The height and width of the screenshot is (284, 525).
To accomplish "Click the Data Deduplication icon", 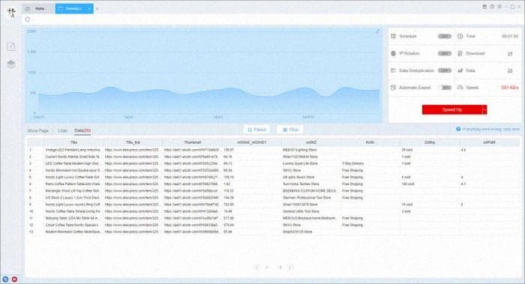I will [x=394, y=70].
